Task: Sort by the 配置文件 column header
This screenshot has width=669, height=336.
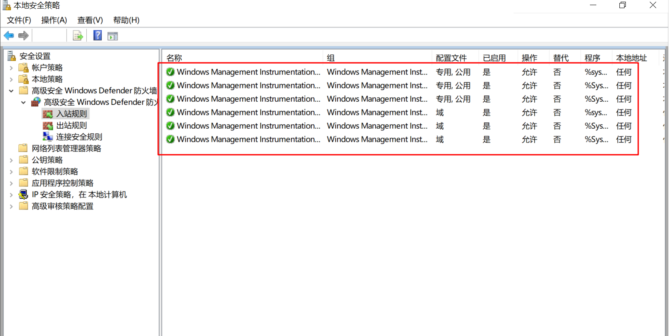Action: point(456,58)
